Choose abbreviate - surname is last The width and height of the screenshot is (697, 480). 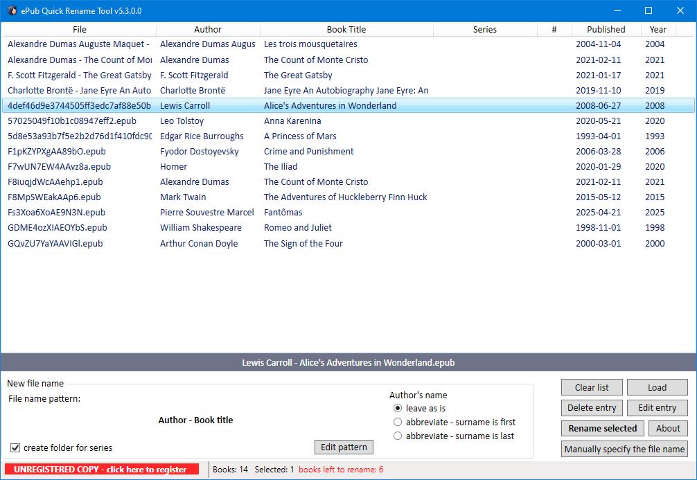point(398,436)
